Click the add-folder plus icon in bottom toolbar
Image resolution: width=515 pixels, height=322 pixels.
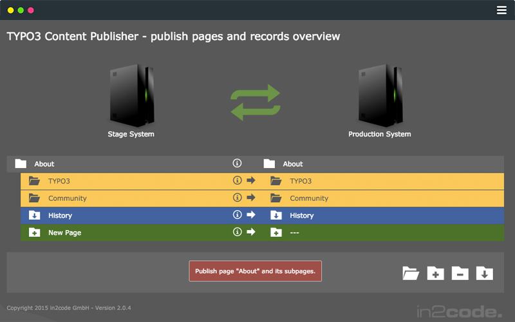(x=436, y=273)
